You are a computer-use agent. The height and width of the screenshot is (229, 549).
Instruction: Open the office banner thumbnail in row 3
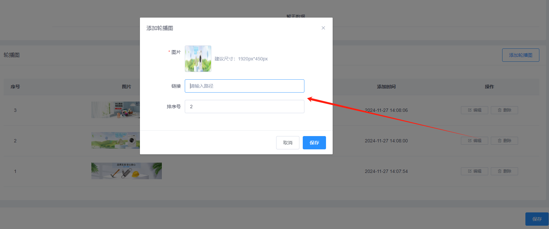pyautogui.click(x=115, y=110)
